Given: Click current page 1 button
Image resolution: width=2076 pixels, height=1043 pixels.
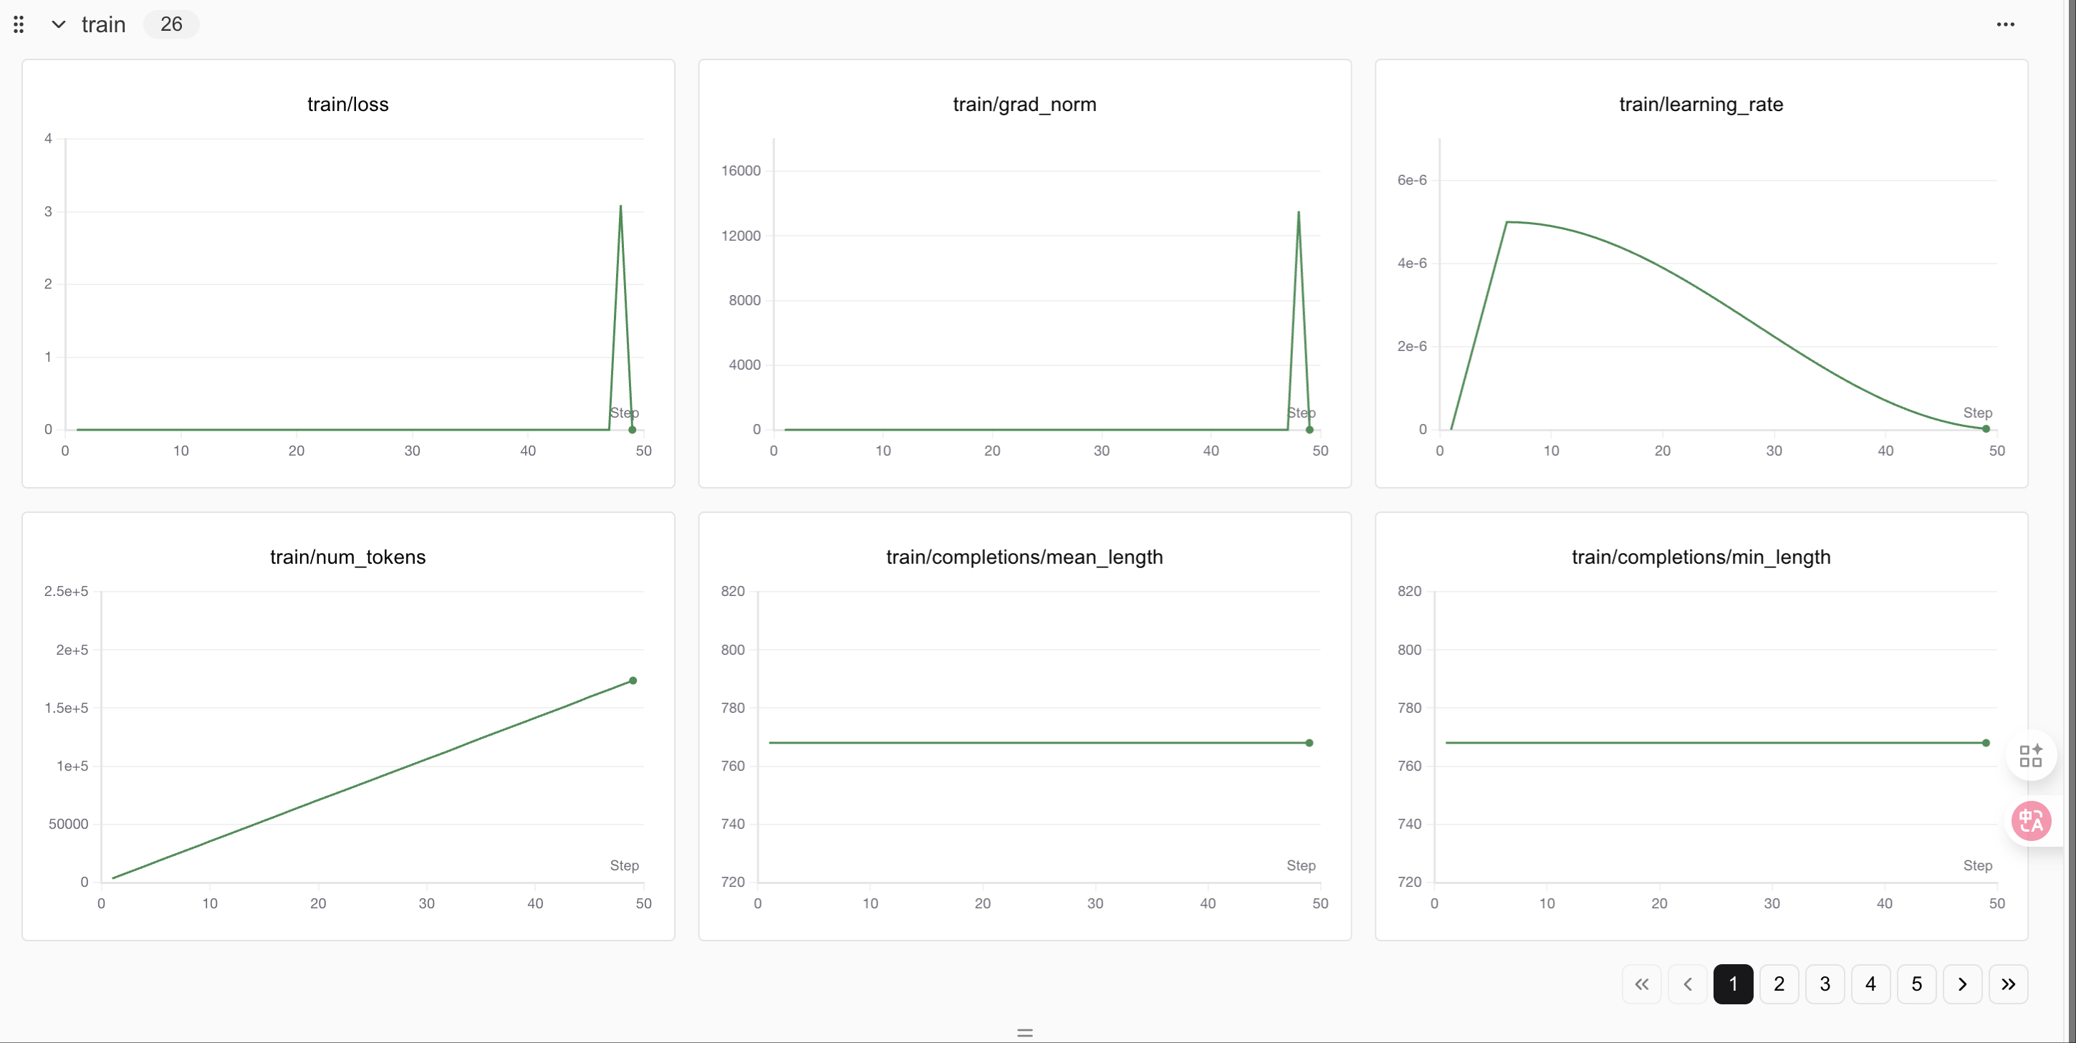Looking at the screenshot, I should [x=1733, y=984].
